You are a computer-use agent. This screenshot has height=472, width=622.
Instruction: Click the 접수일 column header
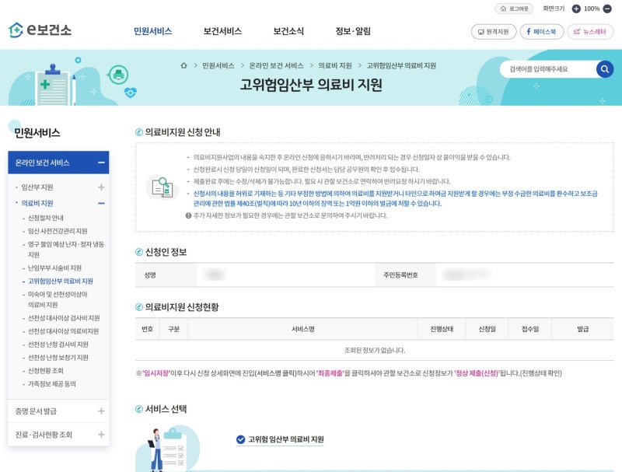click(530, 329)
